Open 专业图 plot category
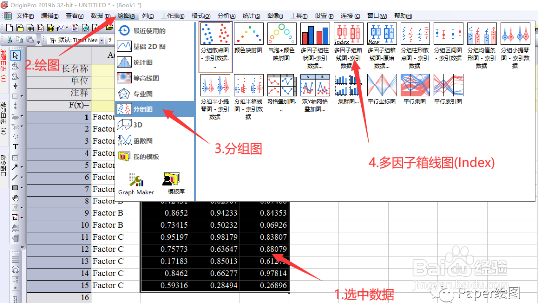Viewport: 538px width, 303px height. tap(155, 94)
